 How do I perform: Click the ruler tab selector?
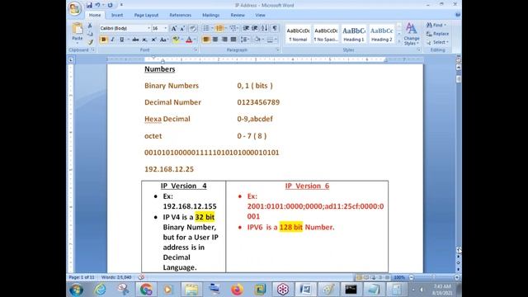pos(71,59)
